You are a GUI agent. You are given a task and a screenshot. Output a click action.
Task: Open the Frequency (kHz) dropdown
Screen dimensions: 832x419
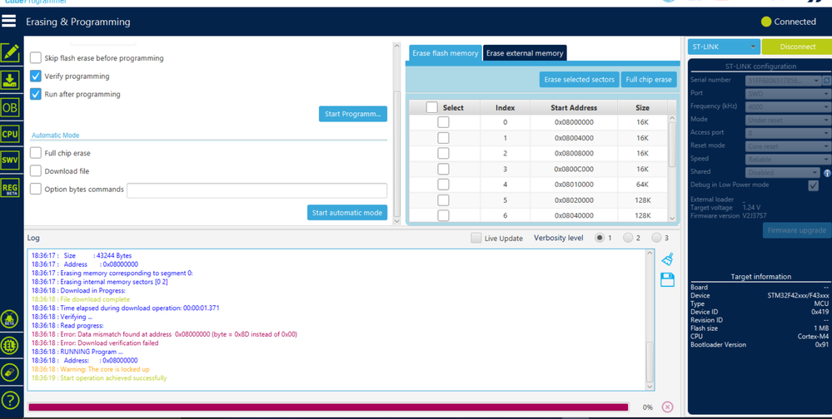(788, 107)
